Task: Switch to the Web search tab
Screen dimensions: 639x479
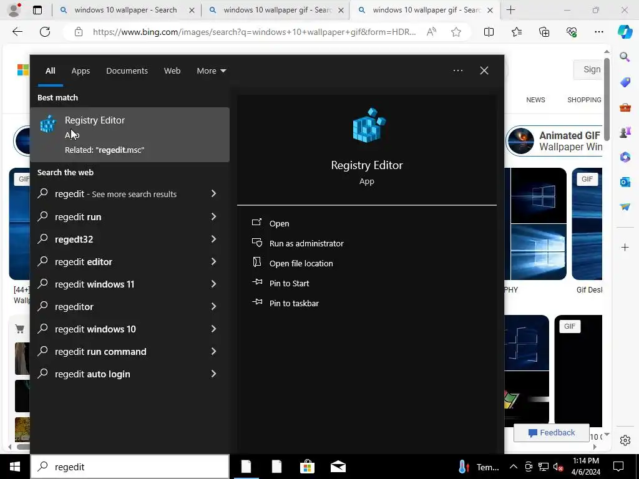Action: [x=172, y=70]
